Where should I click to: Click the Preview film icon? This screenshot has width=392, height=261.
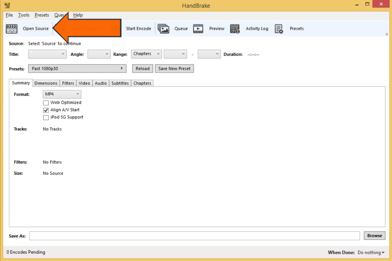(198, 29)
